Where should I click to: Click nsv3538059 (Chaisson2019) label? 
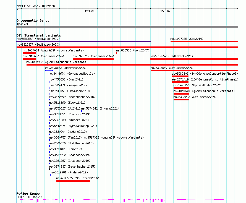click(69, 91)
